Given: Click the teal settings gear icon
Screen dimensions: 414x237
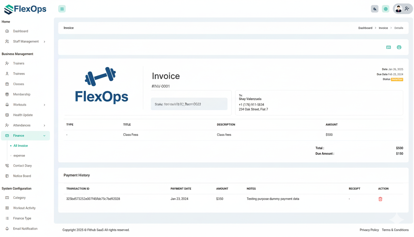Looking at the screenshot, I should point(386,9).
